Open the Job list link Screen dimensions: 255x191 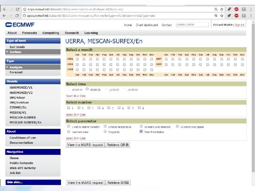click(x=15, y=173)
